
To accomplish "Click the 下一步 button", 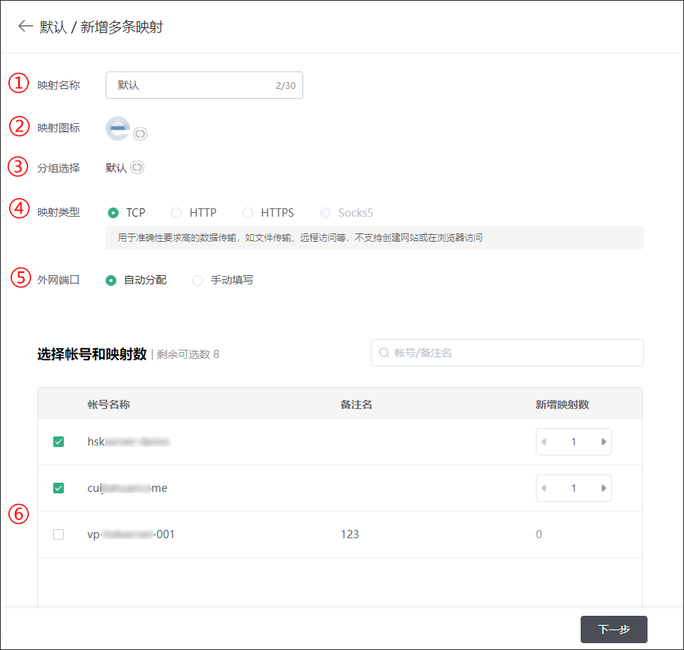I will coord(613,629).
